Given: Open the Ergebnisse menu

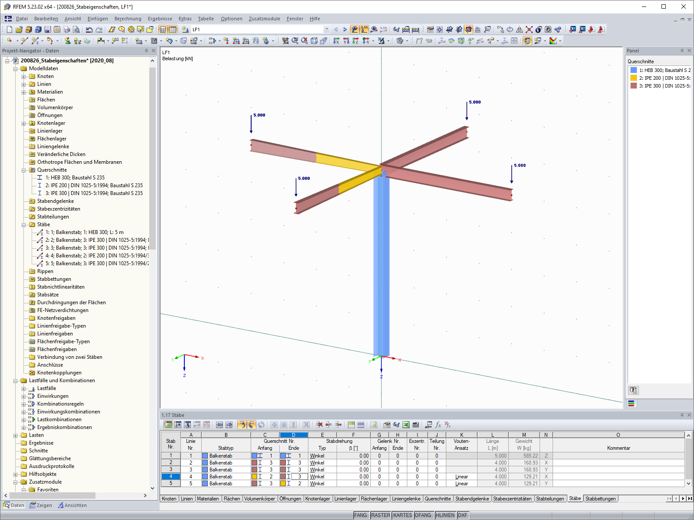Looking at the screenshot, I should pos(160,19).
